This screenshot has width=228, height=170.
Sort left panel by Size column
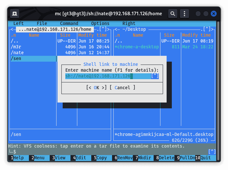(x=65, y=35)
